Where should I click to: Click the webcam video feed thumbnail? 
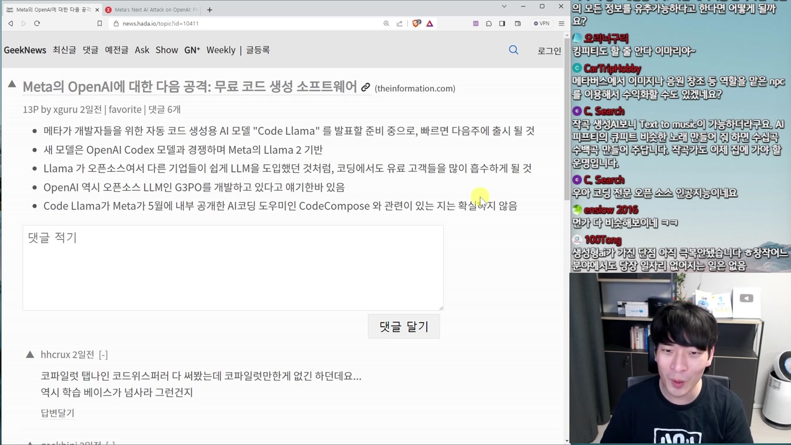point(680,358)
